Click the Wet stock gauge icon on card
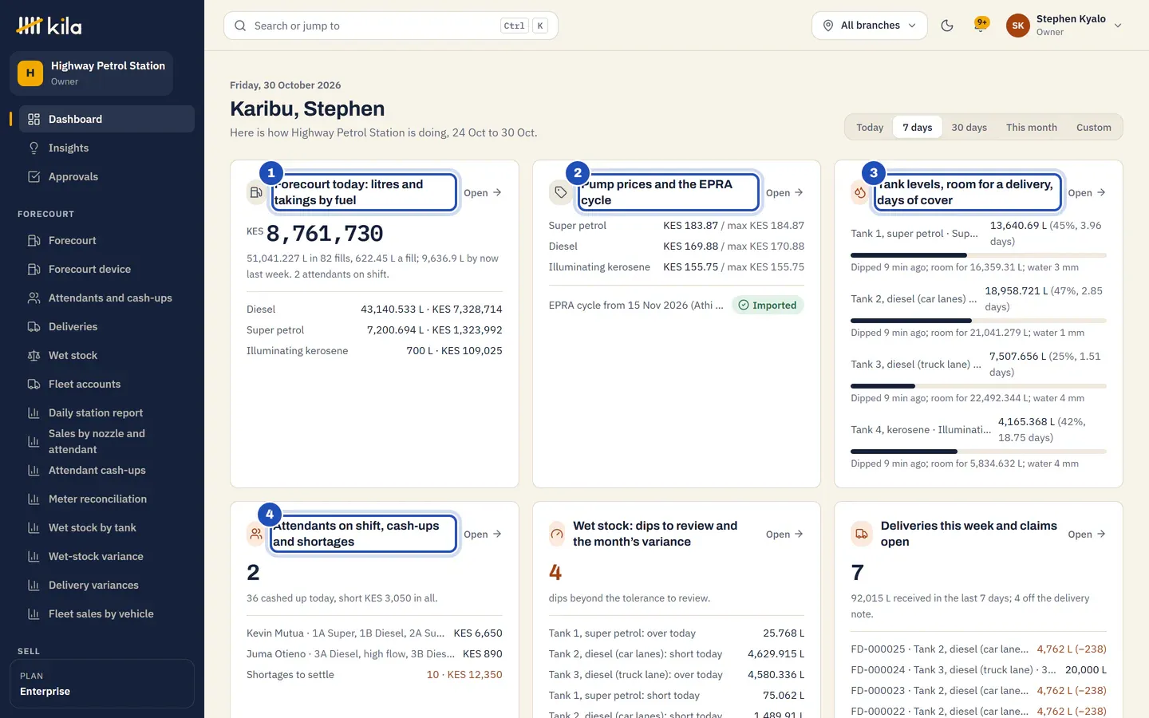 (557, 534)
